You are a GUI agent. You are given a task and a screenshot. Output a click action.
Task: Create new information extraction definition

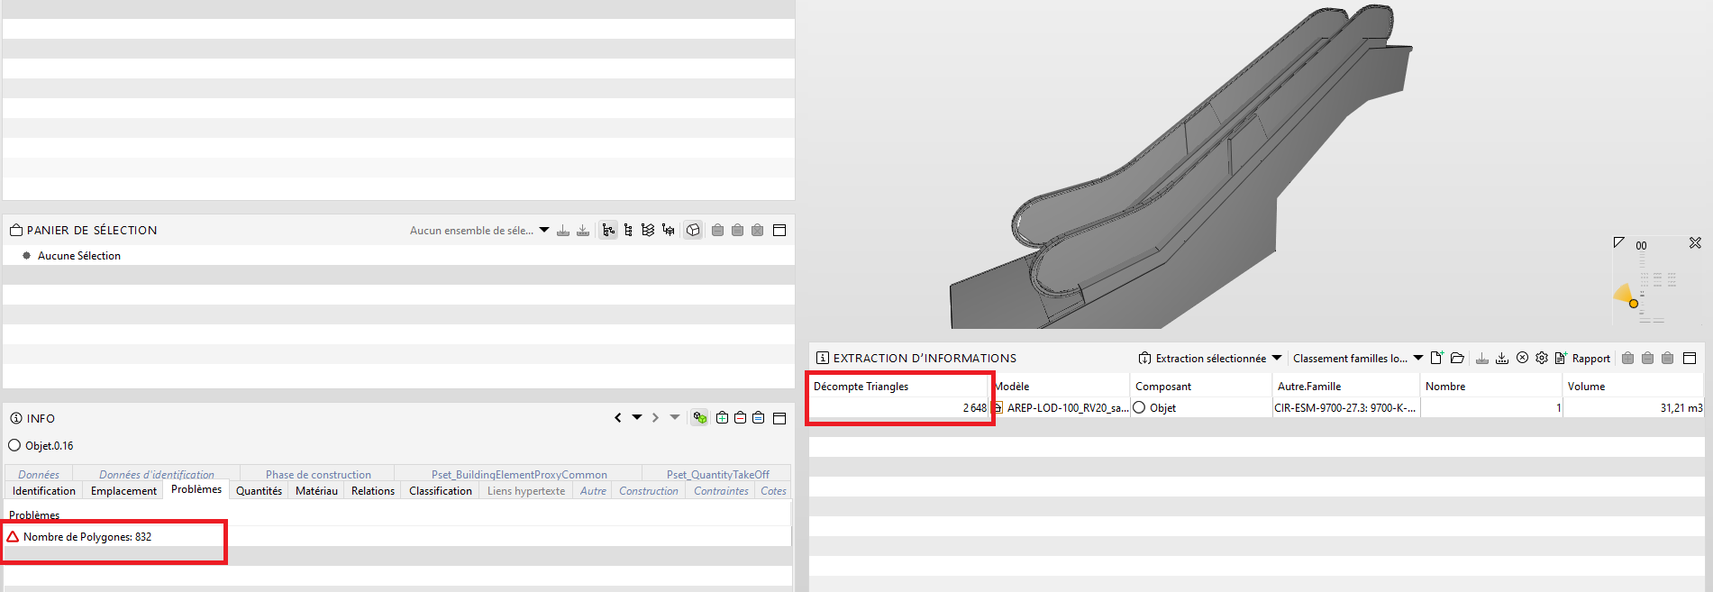(x=1437, y=358)
